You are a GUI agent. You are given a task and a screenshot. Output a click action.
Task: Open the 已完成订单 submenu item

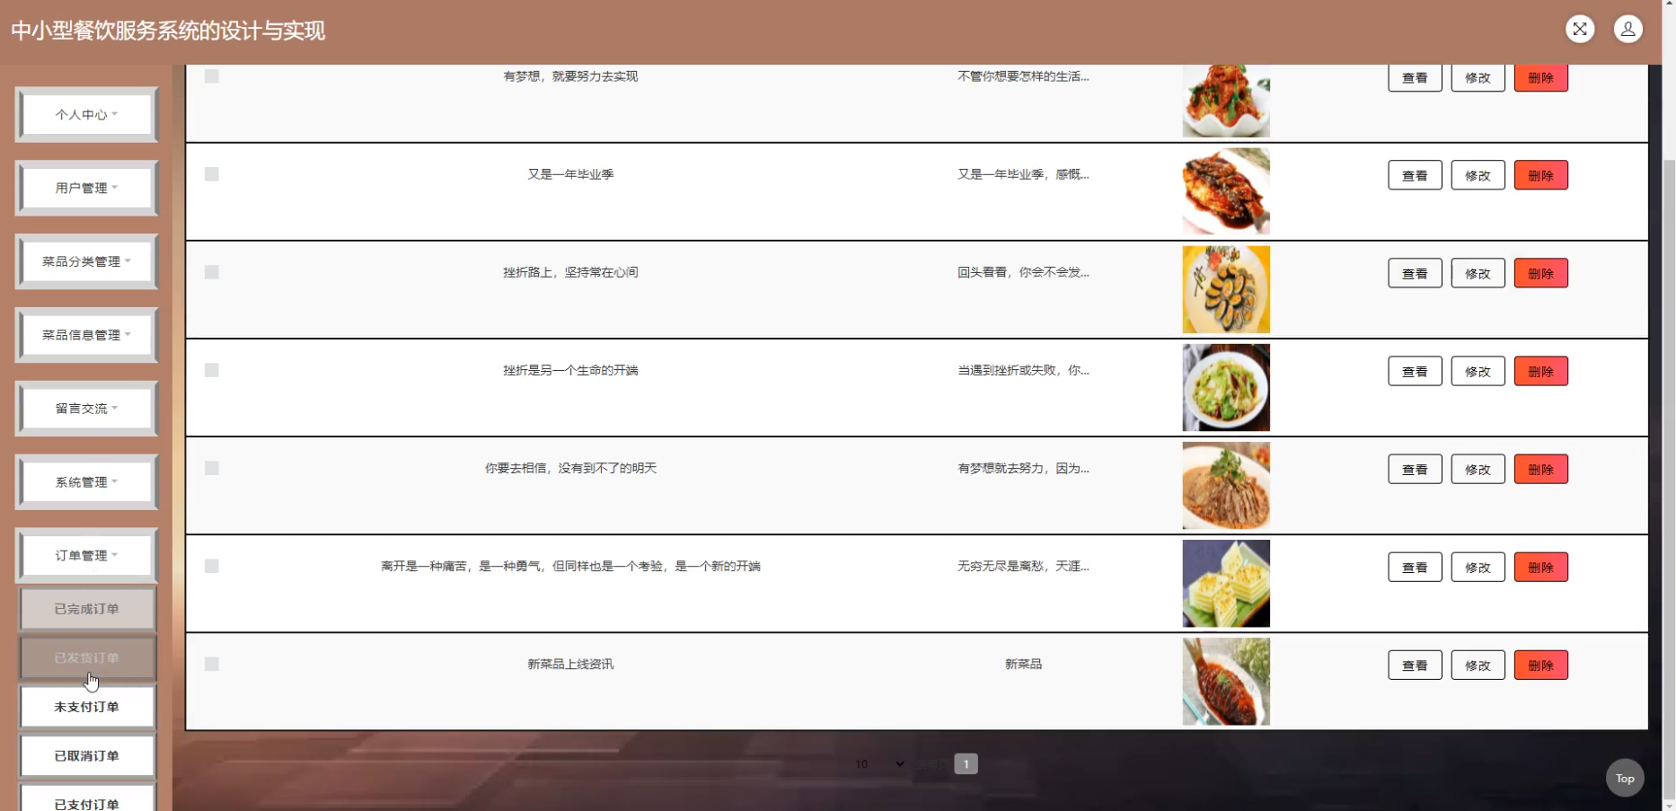coord(87,609)
